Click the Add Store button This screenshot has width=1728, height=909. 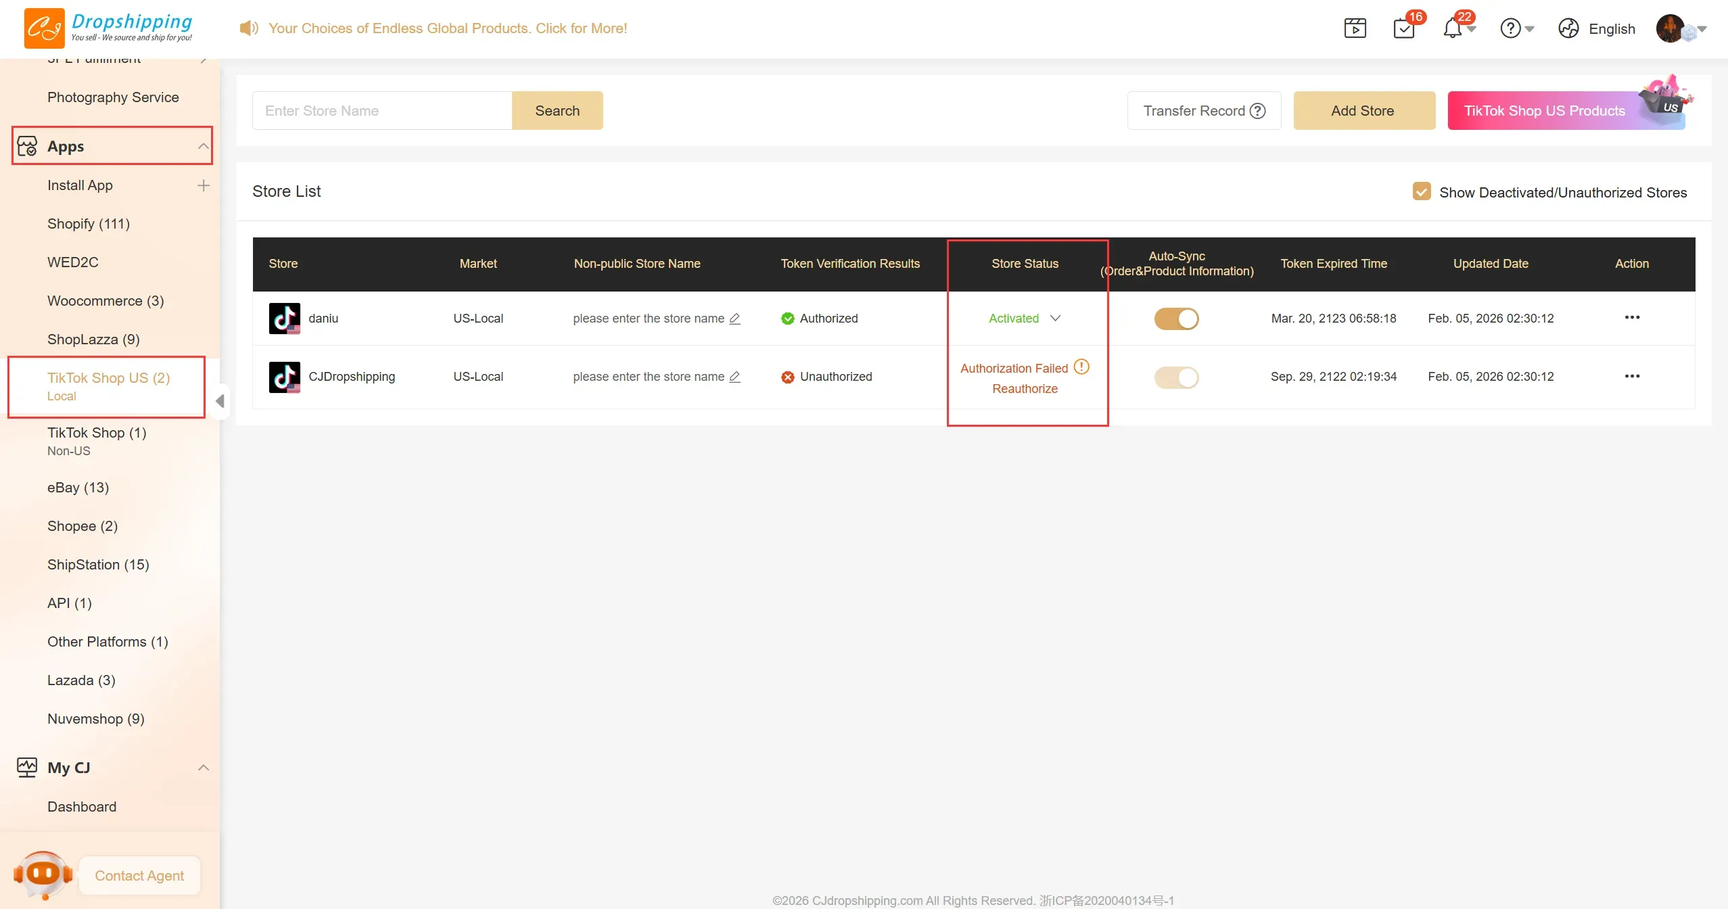[x=1363, y=111]
